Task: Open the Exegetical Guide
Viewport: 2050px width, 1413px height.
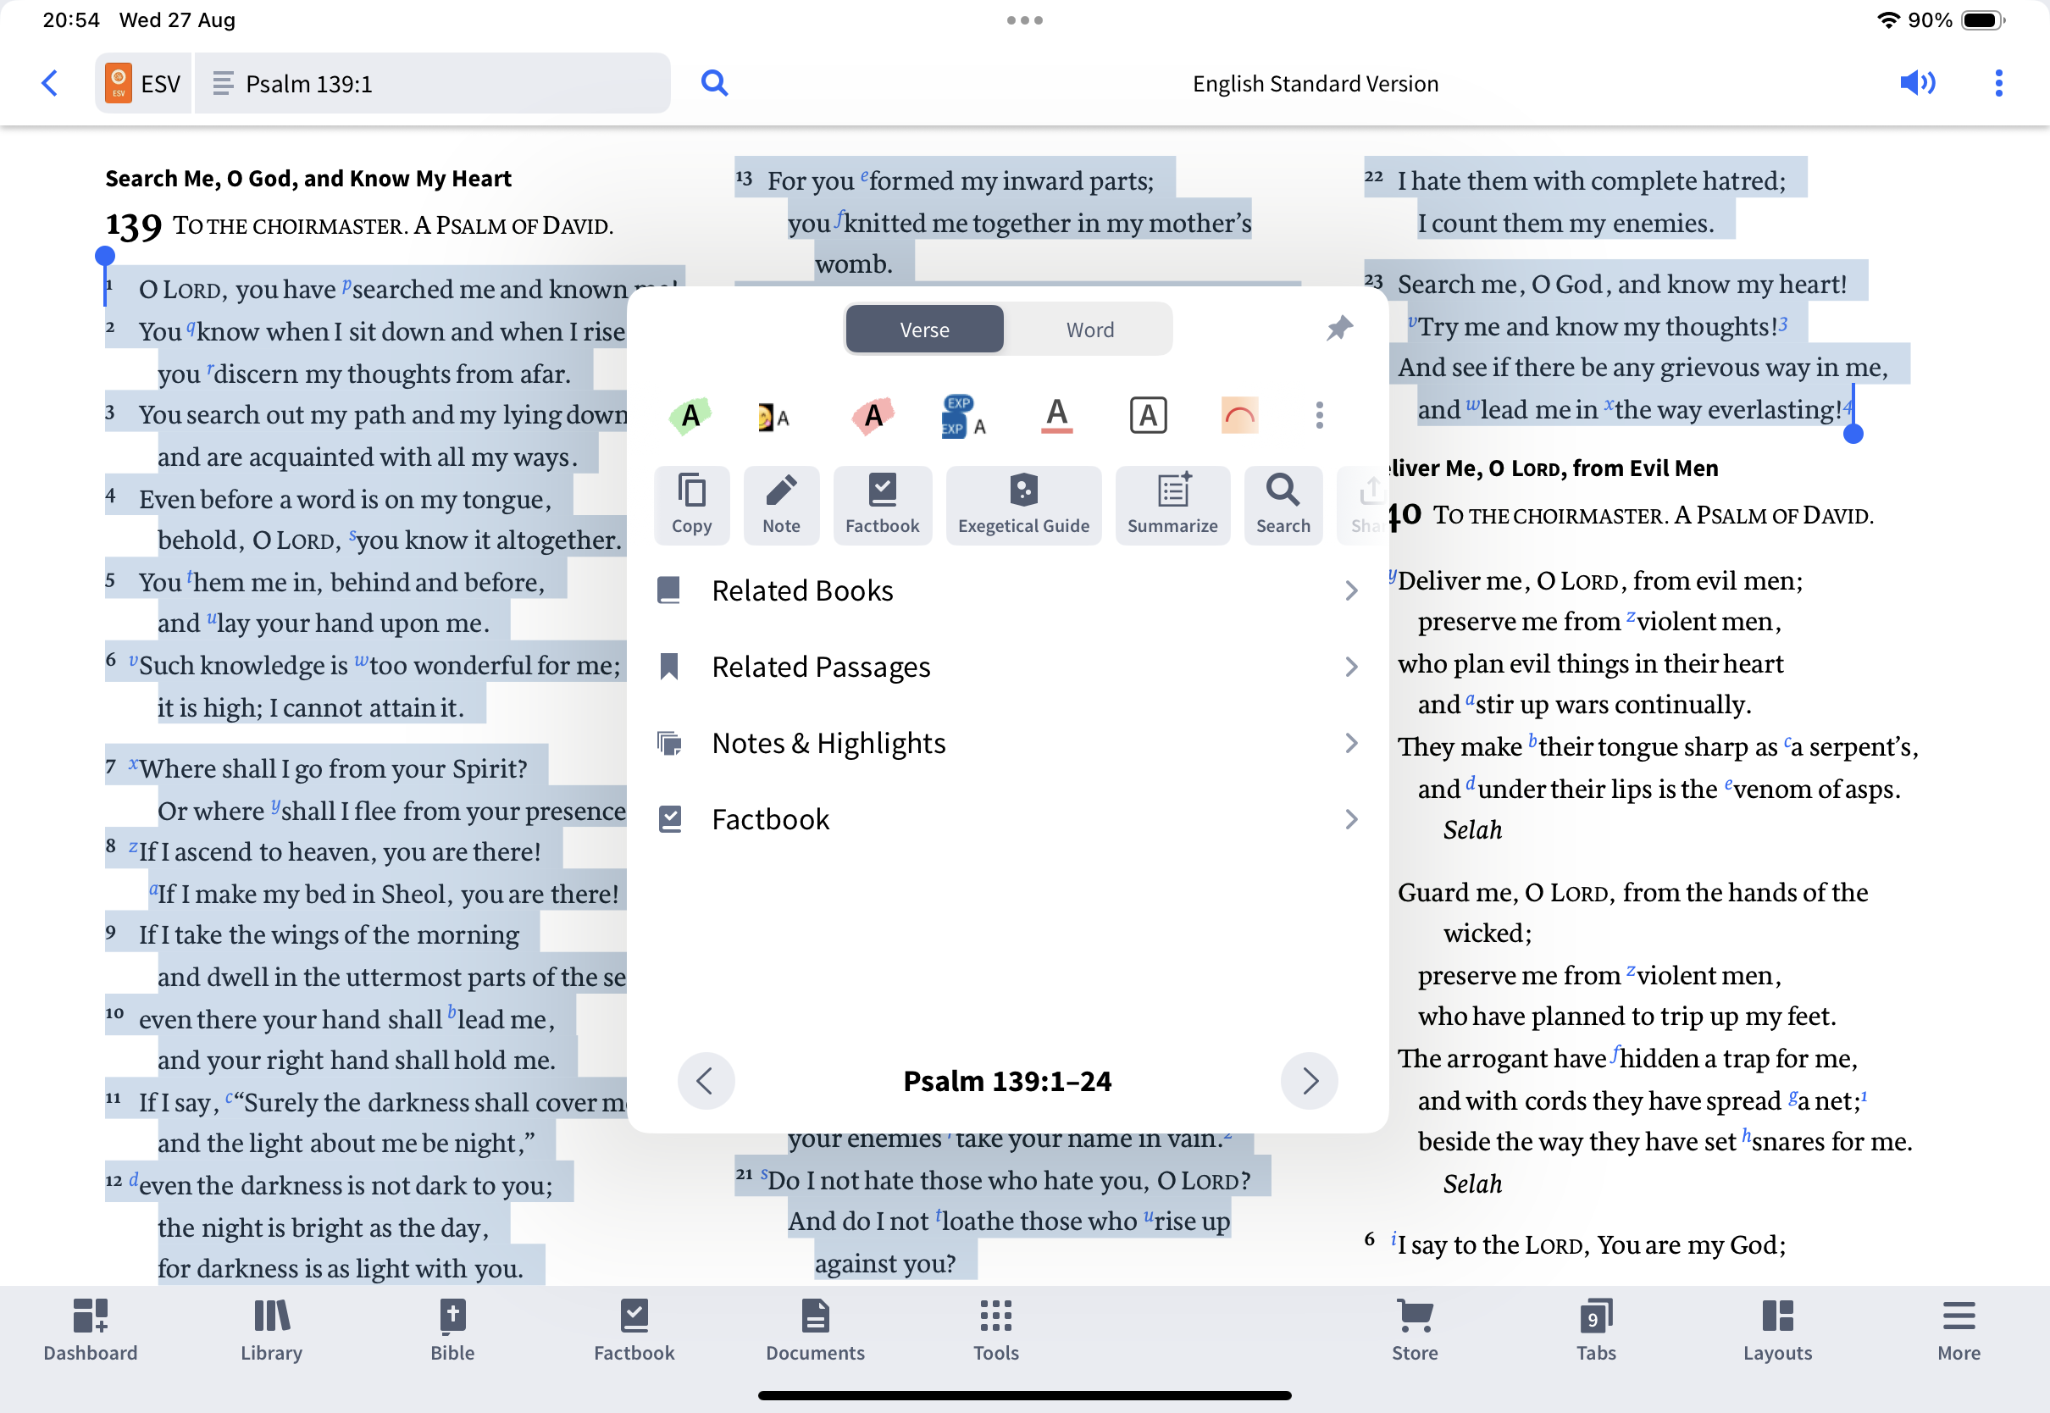Action: [1023, 505]
